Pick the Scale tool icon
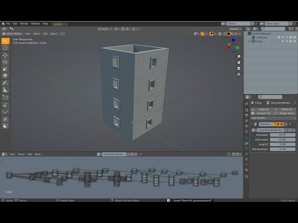The image size is (298, 223). click(5, 69)
